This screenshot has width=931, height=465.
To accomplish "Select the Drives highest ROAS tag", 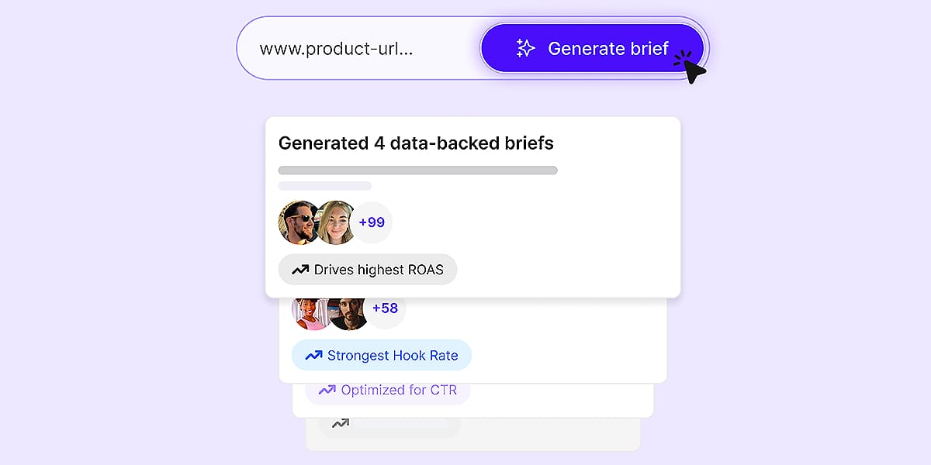I will click(x=368, y=270).
